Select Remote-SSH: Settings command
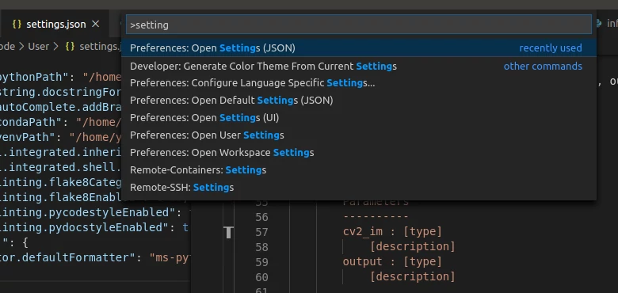 click(x=359, y=188)
